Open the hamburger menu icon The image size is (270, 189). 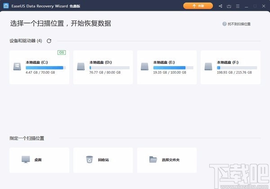coord(238,6)
